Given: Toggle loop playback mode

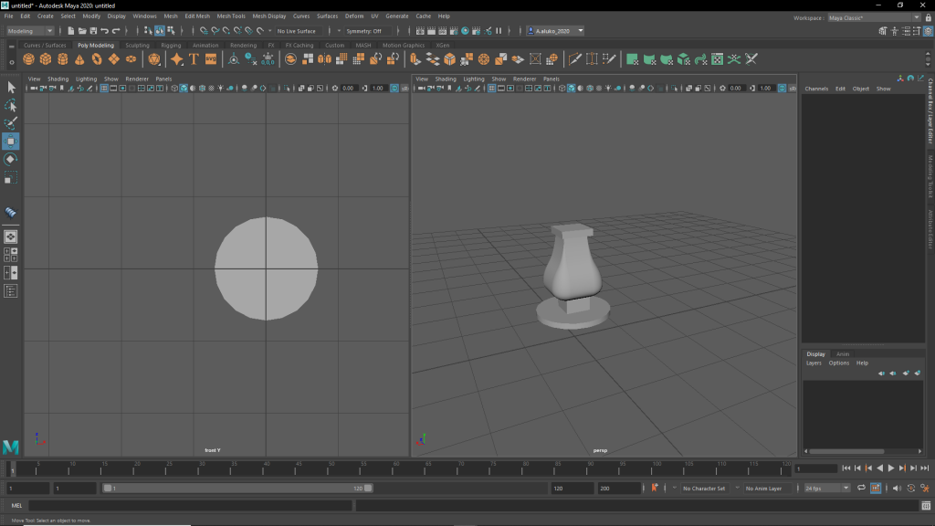Looking at the screenshot, I should point(861,489).
